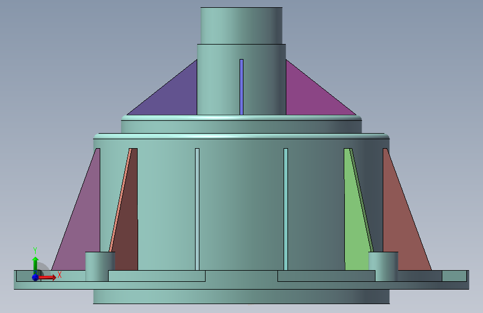
Task: Select the large main cylinder body center face
Action: pos(242,204)
